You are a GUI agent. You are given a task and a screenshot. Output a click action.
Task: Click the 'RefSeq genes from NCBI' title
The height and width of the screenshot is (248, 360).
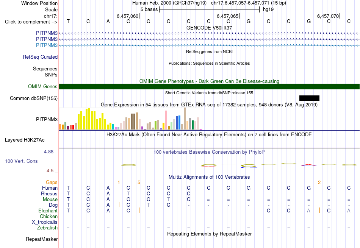click(x=209, y=51)
